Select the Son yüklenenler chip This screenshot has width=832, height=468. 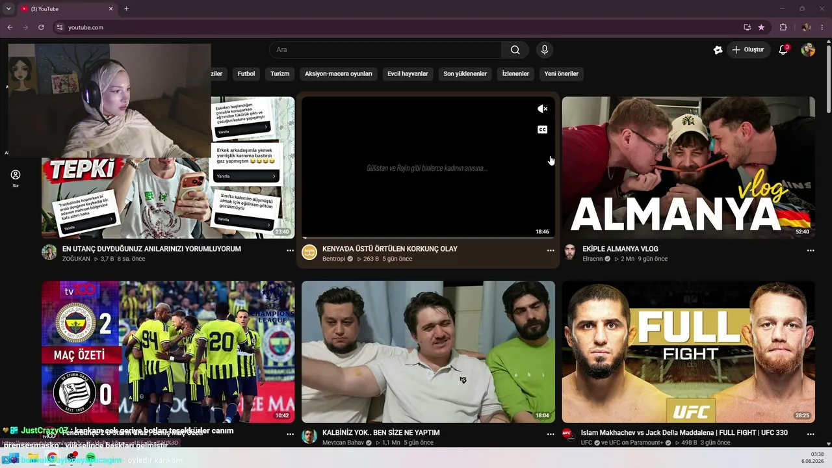pos(465,74)
